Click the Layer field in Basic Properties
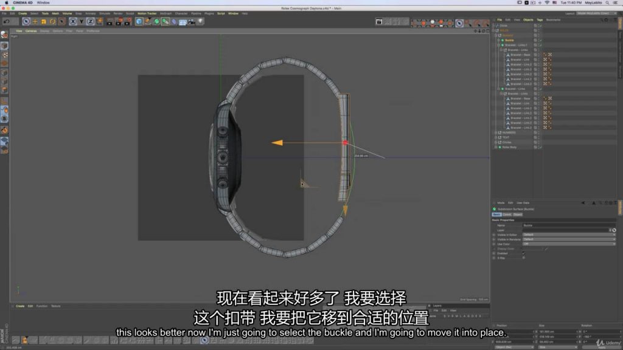The image size is (623, 350). click(566, 230)
